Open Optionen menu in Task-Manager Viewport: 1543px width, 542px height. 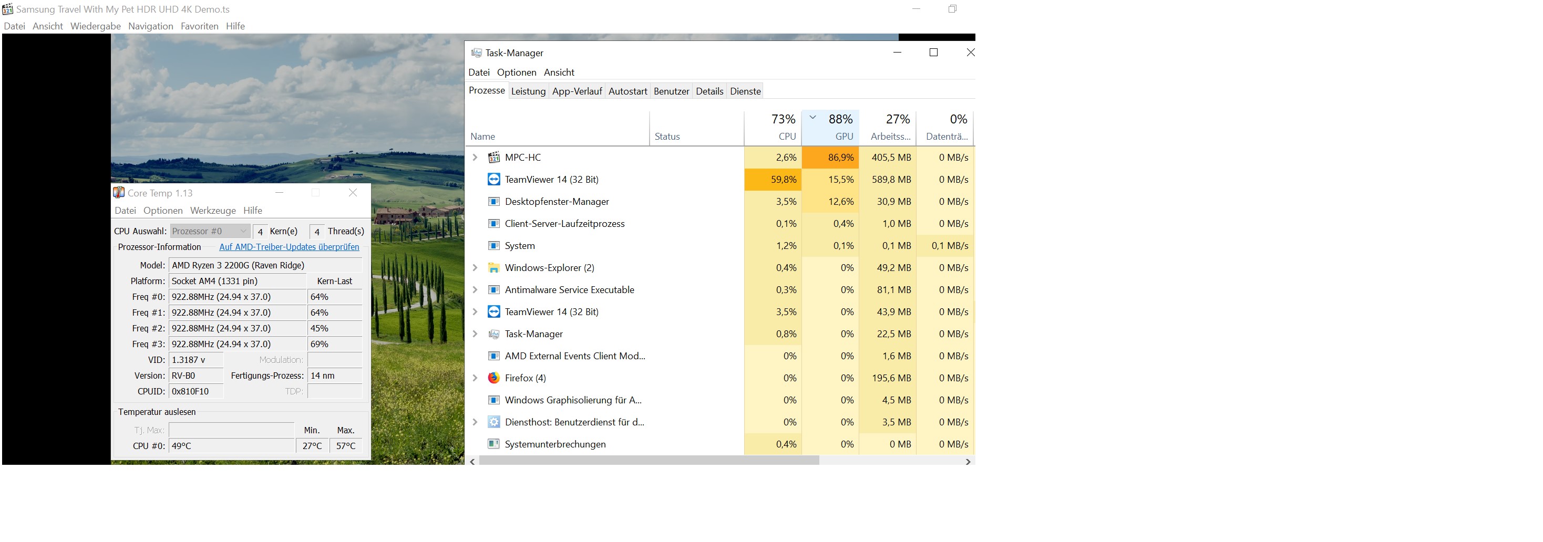[516, 72]
